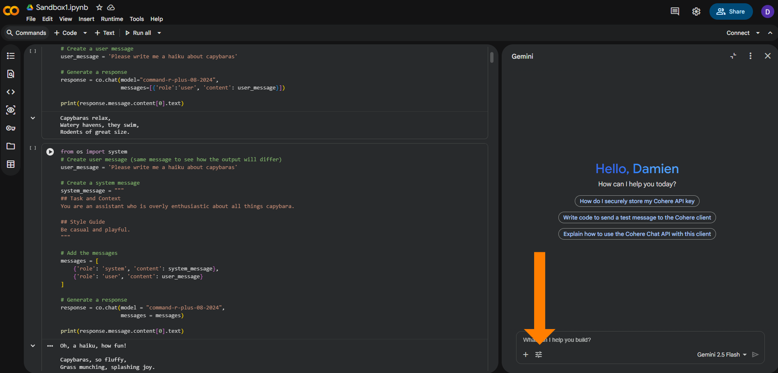Collapse the toolbar header chevron
The image size is (778, 373).
(x=770, y=33)
